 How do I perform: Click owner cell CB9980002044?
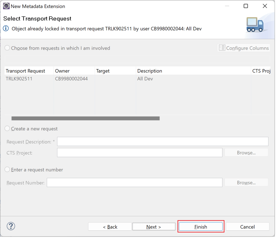75,79
